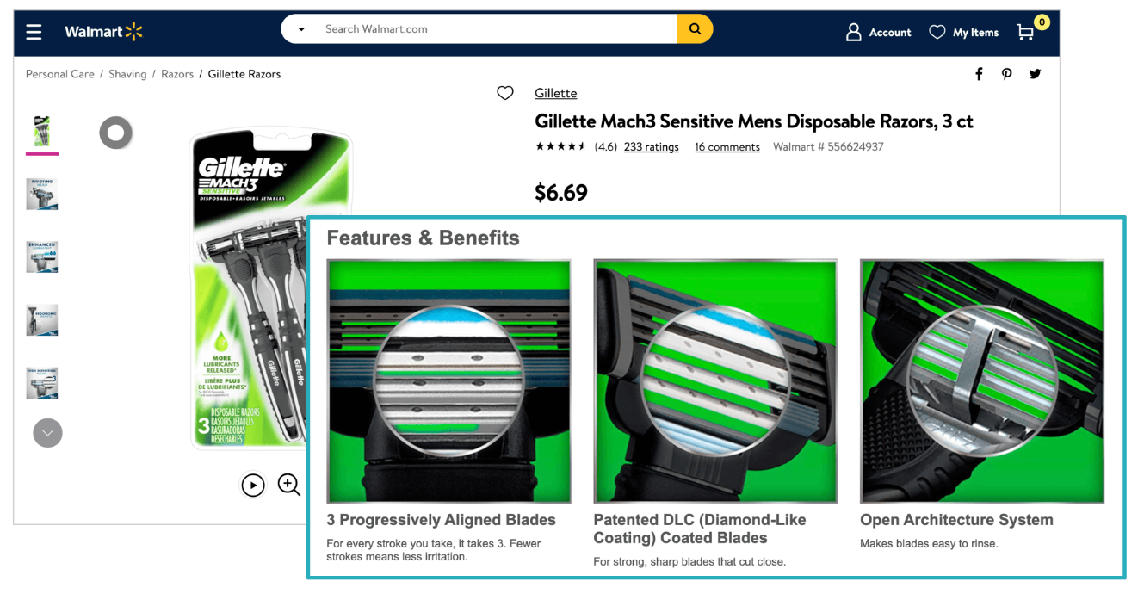The image size is (1144, 600).
Task: Open the hamburger menu icon
Action: (34, 33)
